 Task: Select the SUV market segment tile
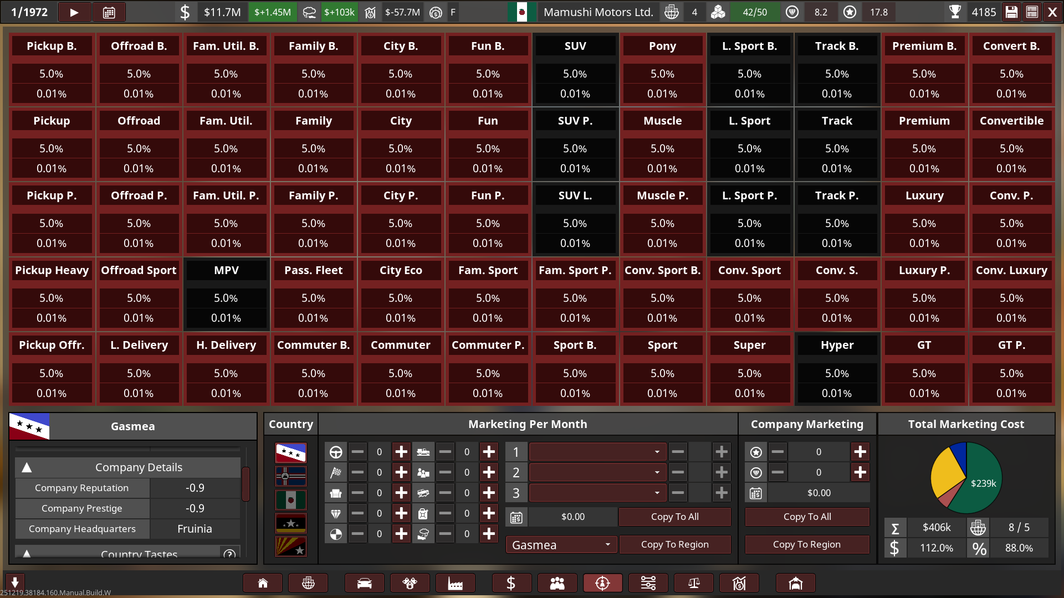(x=575, y=47)
